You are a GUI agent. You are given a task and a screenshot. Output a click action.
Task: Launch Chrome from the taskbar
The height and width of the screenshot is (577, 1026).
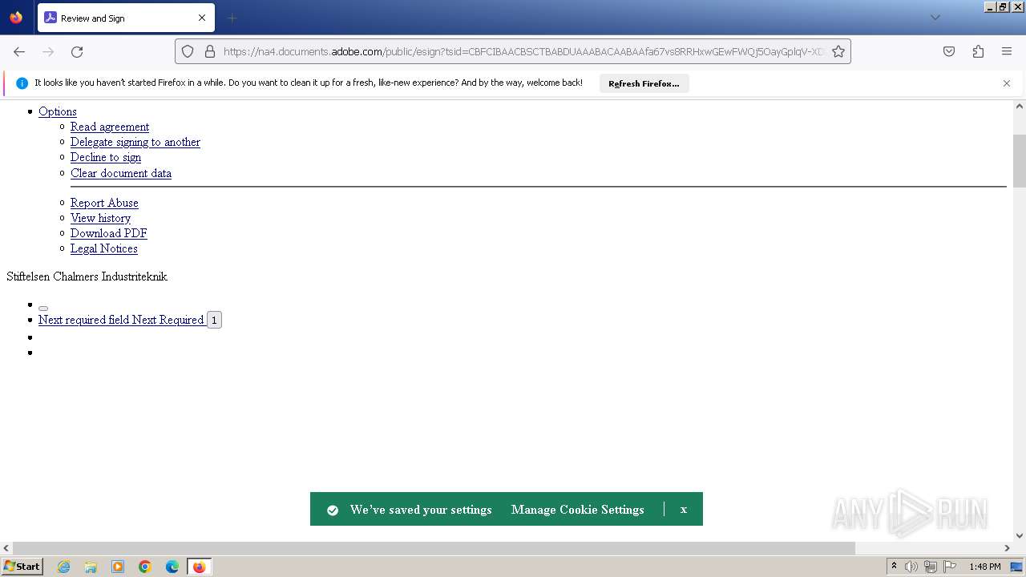[x=145, y=567]
